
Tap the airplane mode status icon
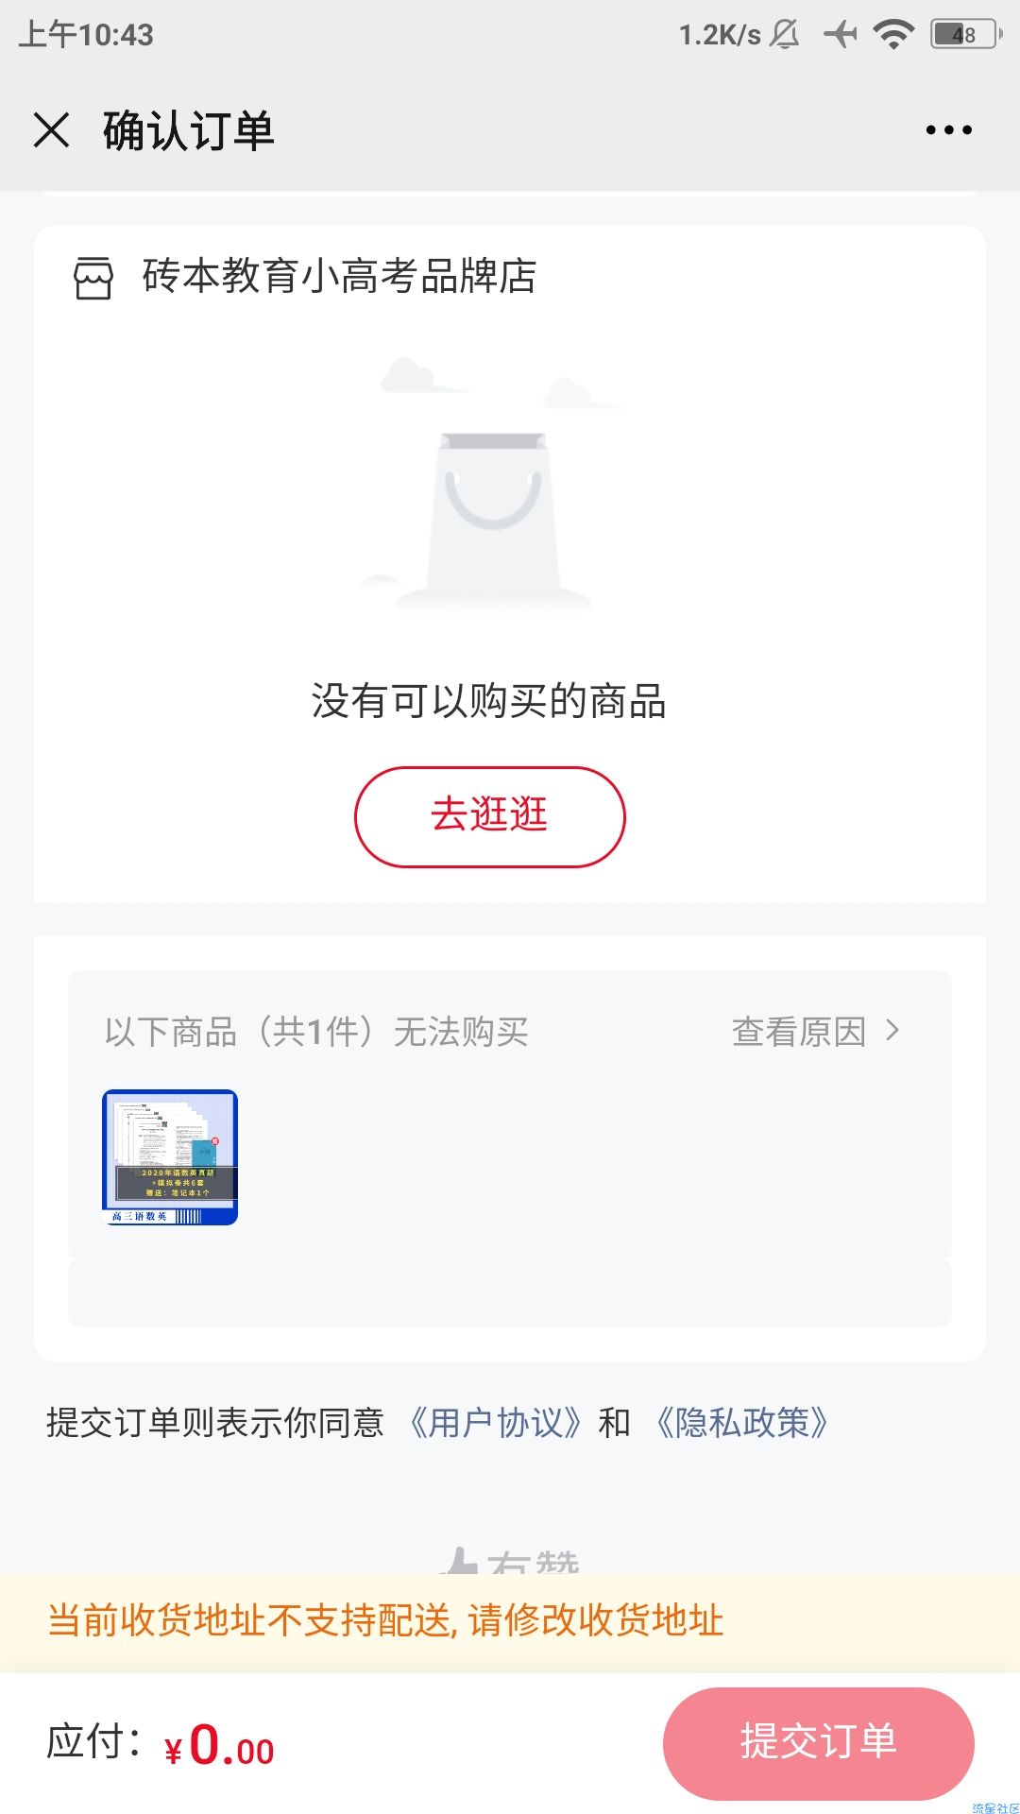click(x=840, y=35)
